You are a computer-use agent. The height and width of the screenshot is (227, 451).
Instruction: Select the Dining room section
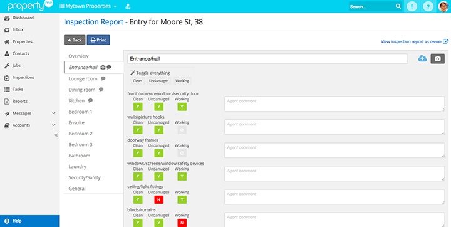tap(81, 90)
